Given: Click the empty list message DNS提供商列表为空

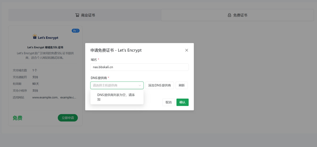Looking at the screenshot, I should tap(116, 97).
